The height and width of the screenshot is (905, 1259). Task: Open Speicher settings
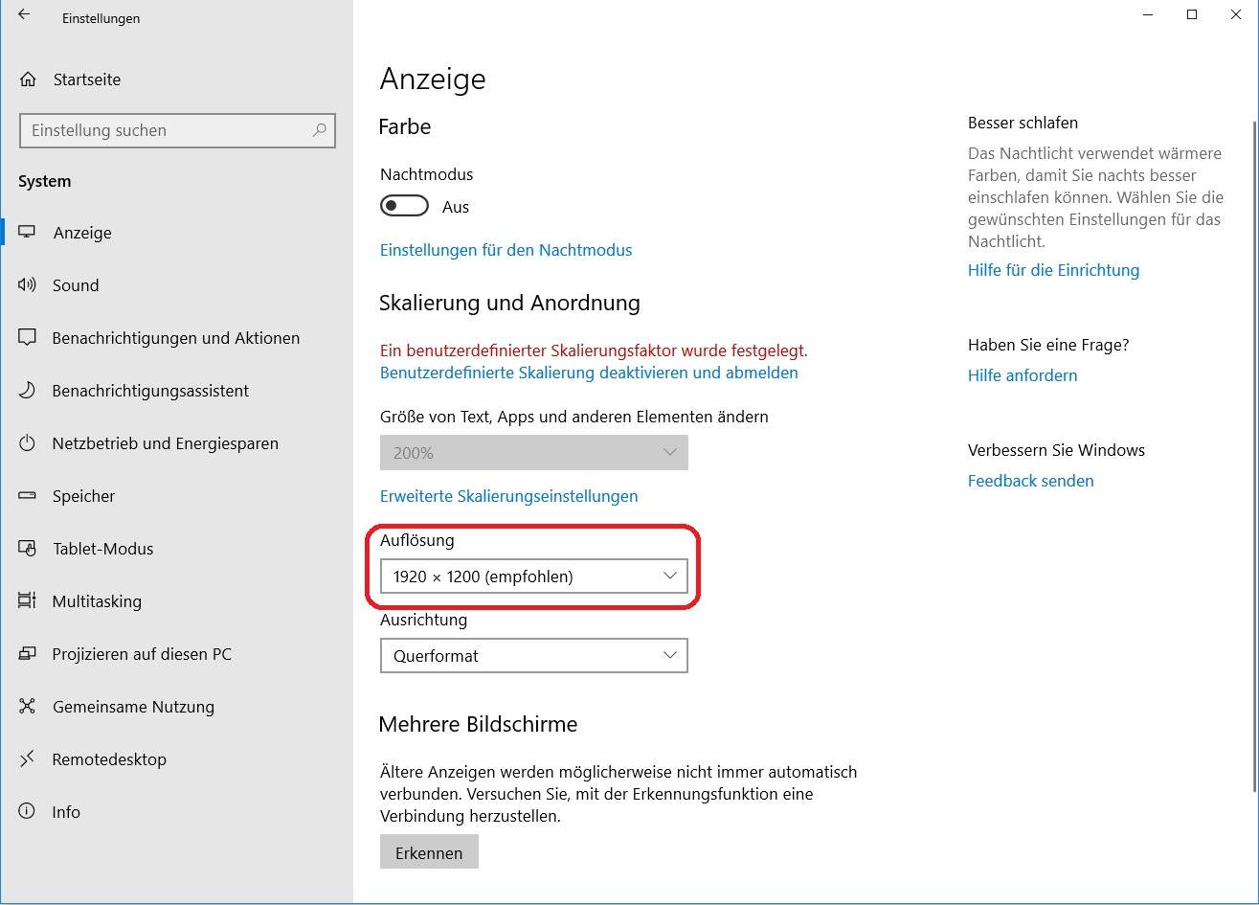pyautogui.click(x=83, y=495)
